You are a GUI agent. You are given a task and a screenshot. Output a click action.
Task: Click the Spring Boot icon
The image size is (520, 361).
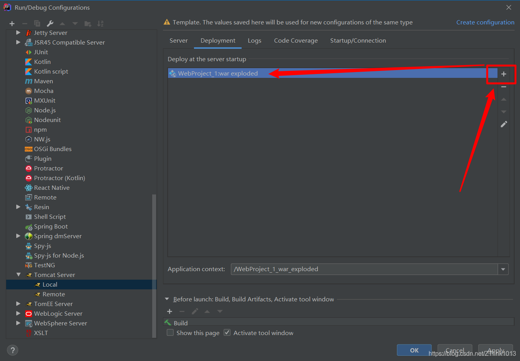click(29, 227)
